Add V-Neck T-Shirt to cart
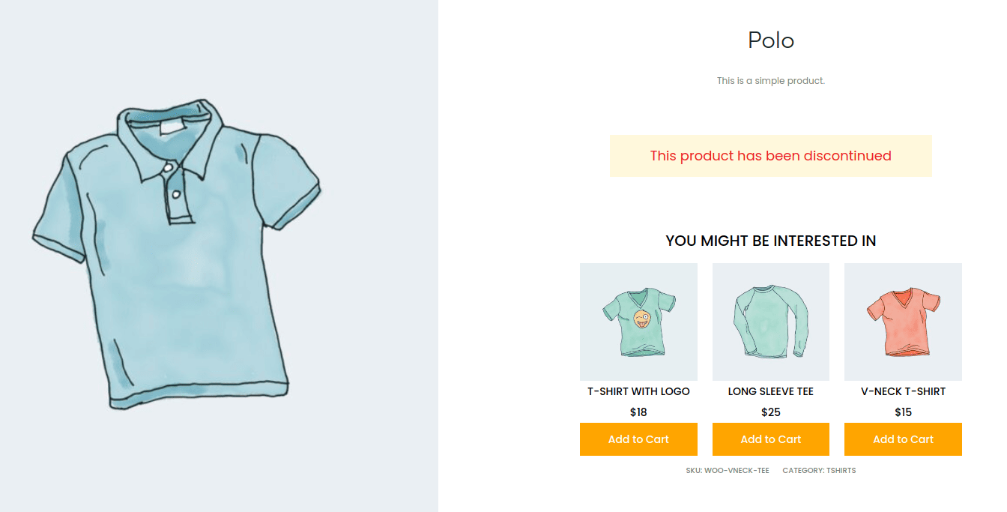1007x512 pixels. pyautogui.click(x=903, y=439)
